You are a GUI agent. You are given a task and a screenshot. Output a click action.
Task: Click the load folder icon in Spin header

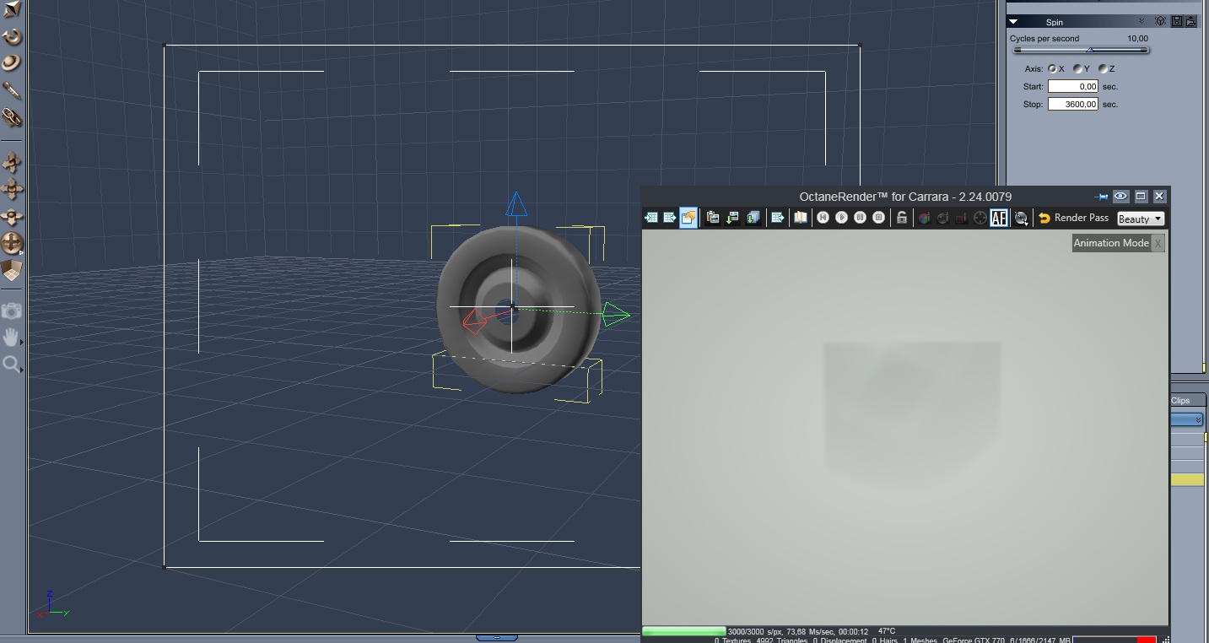[1191, 22]
